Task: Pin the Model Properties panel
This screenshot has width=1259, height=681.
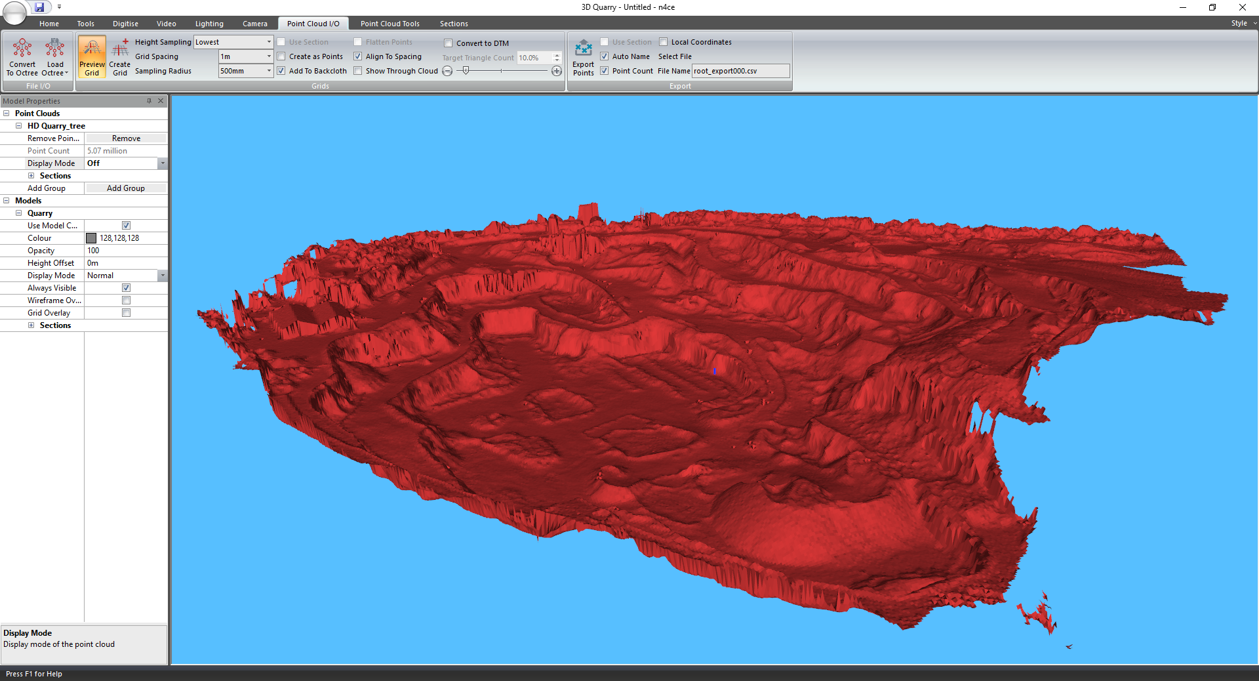Action: pos(150,100)
